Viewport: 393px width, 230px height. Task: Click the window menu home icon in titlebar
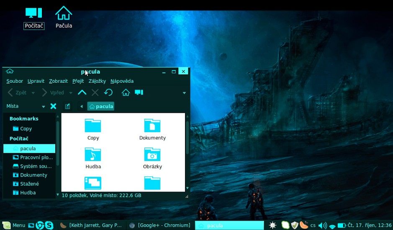[10, 71]
